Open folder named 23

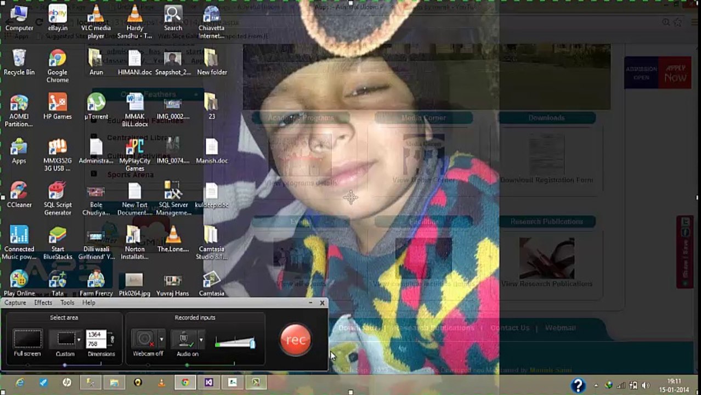[x=212, y=106]
